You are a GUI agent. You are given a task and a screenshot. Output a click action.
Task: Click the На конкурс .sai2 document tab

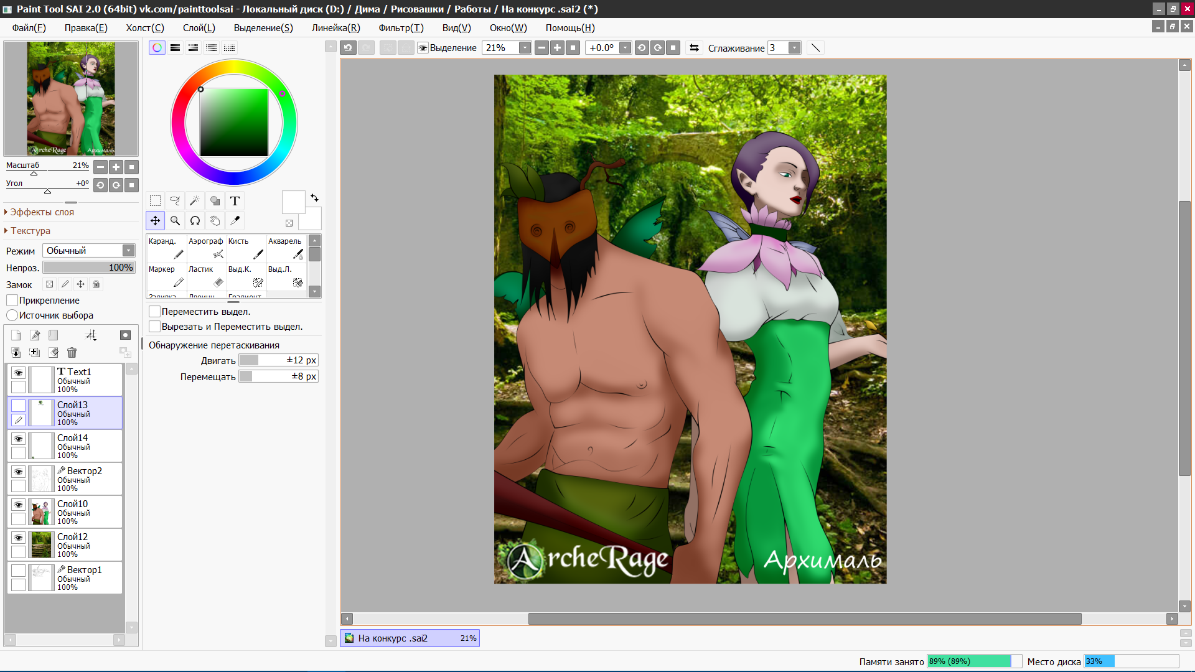tap(410, 638)
